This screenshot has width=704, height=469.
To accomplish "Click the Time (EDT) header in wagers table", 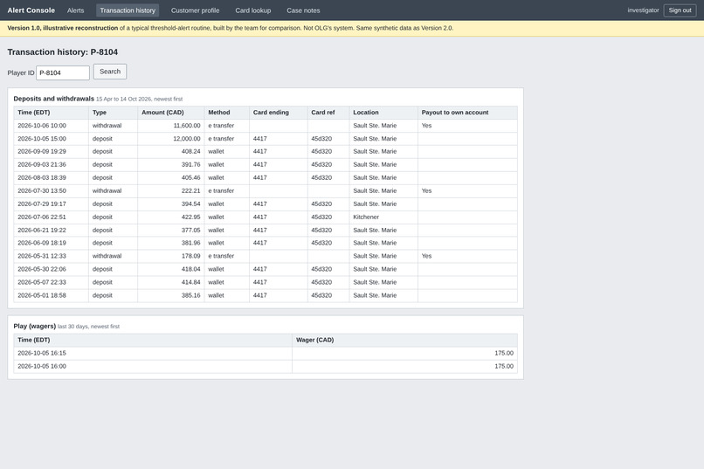I will coord(153,341).
